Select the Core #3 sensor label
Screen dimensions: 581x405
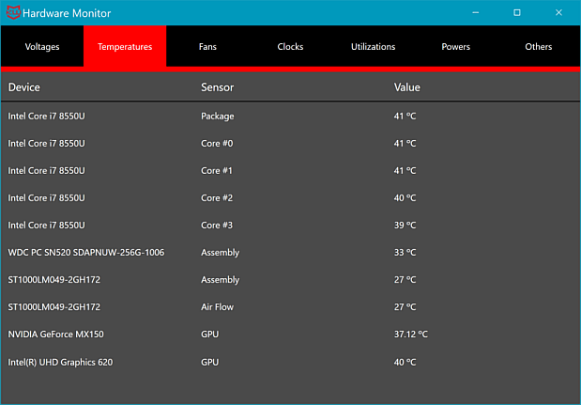tap(217, 226)
